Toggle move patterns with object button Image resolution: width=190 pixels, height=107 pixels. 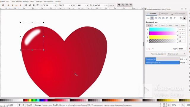pyautogui.click(x=131, y=5)
